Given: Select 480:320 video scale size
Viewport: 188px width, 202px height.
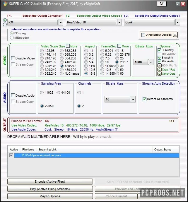Looking at the screenshot, I should (x=62, y=70).
